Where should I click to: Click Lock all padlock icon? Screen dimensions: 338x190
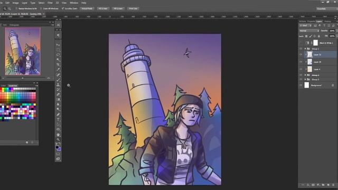(319, 36)
